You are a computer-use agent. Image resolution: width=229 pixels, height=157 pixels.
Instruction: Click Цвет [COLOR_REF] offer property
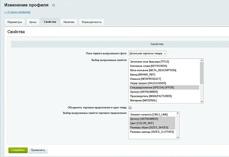click(x=152, y=123)
